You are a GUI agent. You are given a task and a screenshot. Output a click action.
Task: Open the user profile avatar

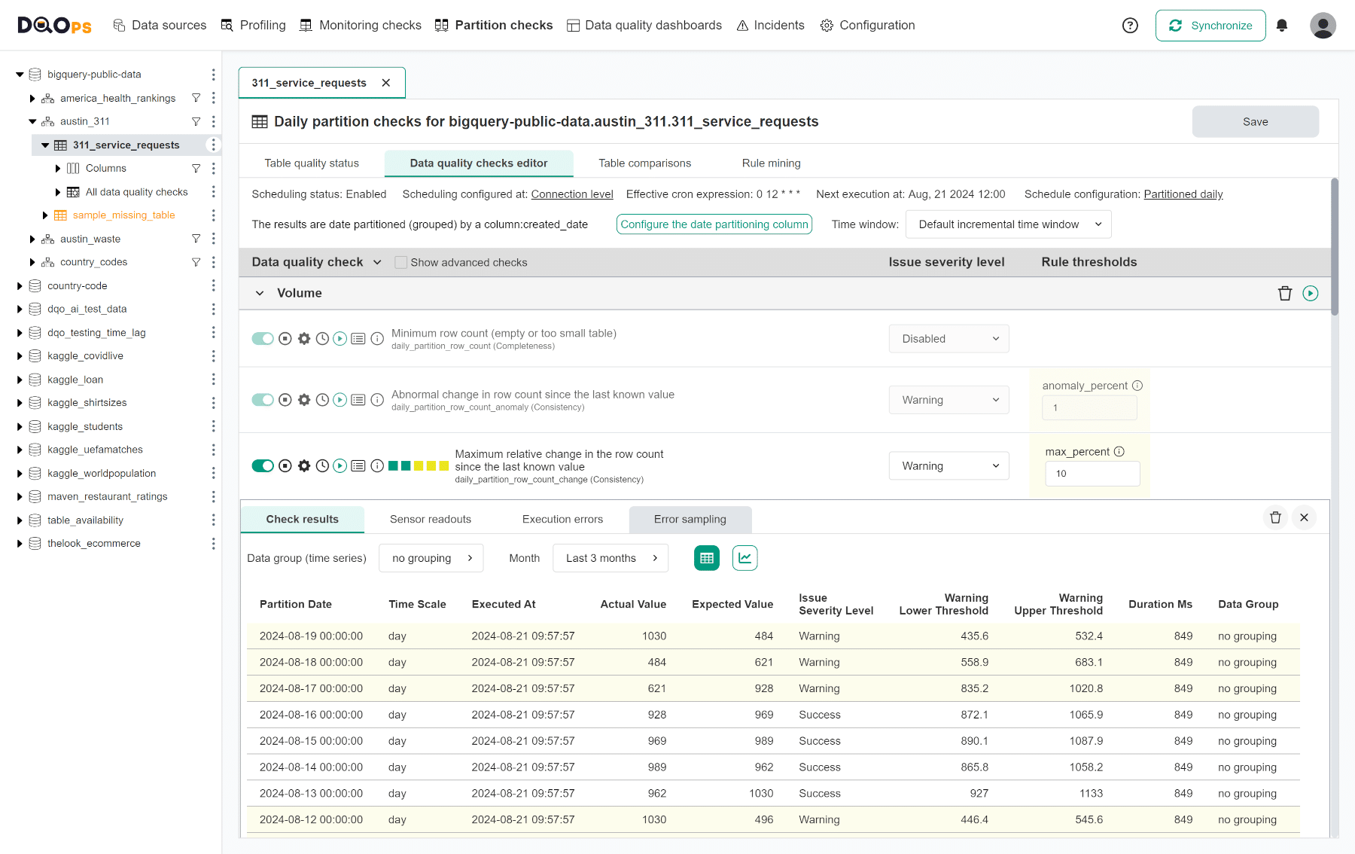[1323, 26]
